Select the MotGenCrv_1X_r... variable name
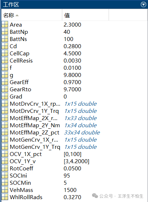The image size is (148, 202). 34,140
